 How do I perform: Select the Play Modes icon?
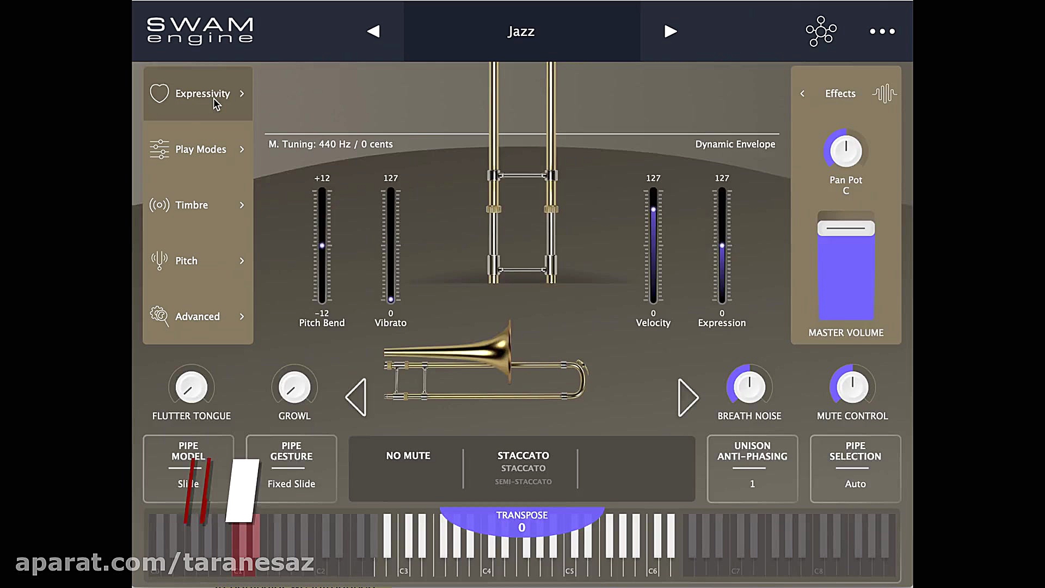tap(158, 149)
